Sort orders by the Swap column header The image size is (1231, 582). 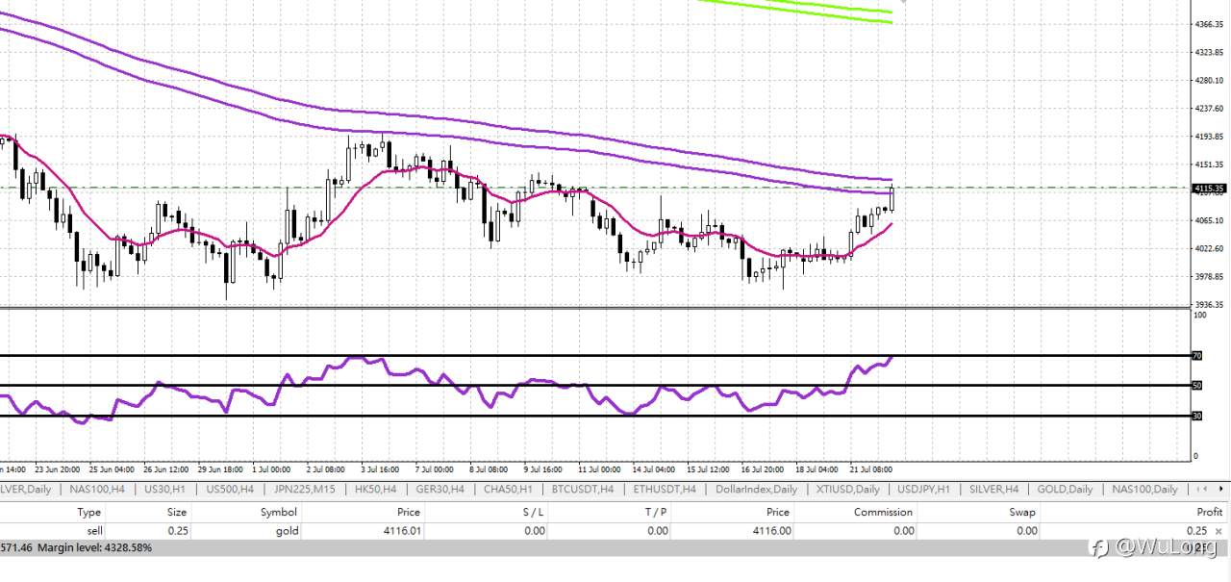click(x=1022, y=512)
